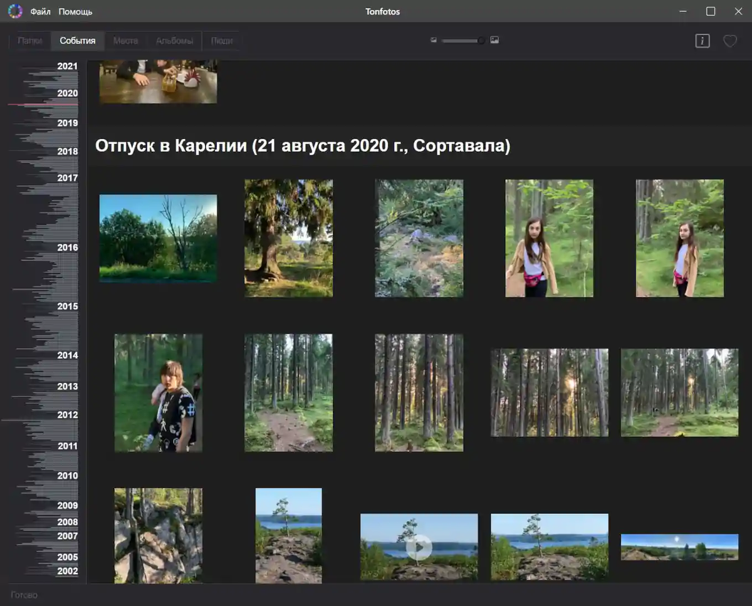Jump to year 2010 in timeline
Viewport: 752px width, 606px height.
[68, 476]
